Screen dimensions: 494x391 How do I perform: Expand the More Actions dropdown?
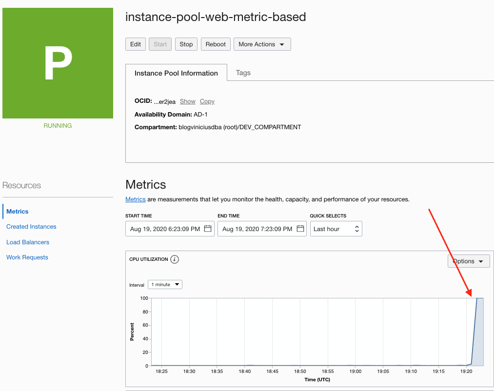coord(262,44)
